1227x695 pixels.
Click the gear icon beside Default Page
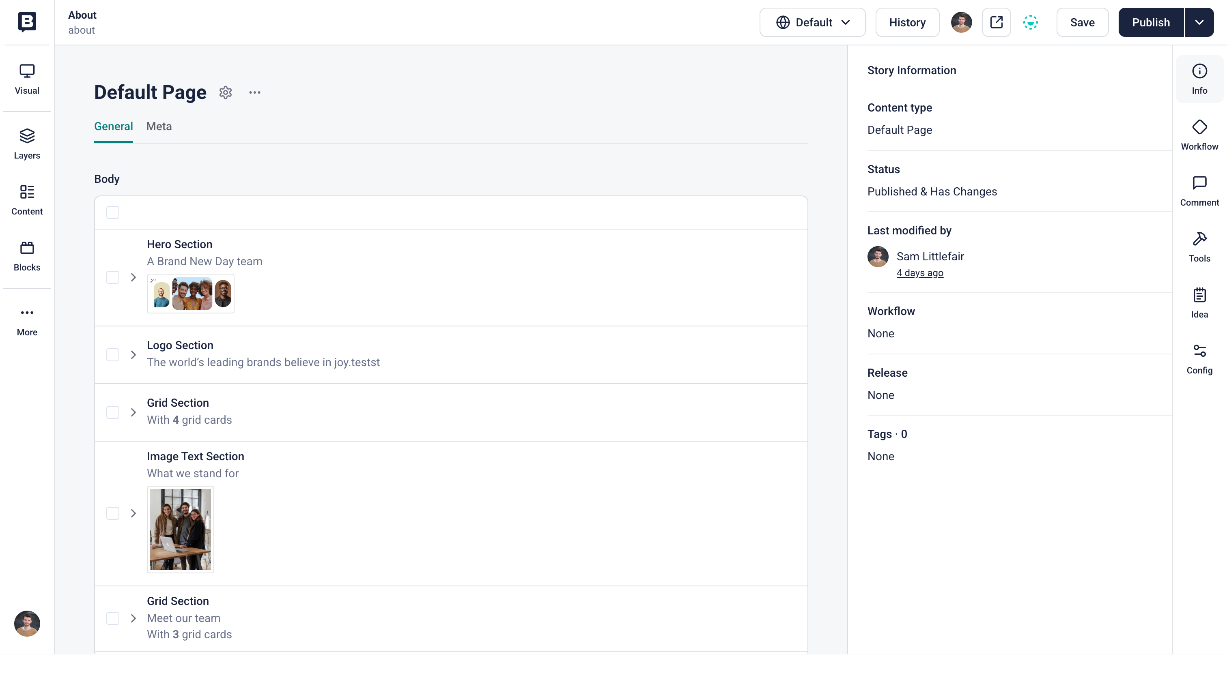(x=226, y=92)
